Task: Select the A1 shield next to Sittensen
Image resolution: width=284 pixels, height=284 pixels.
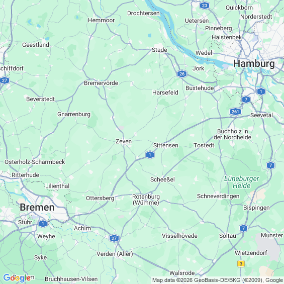Action: [150, 155]
